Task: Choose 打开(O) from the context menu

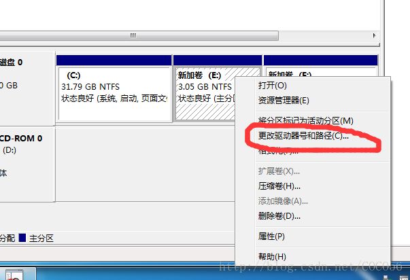Action: pos(273,86)
